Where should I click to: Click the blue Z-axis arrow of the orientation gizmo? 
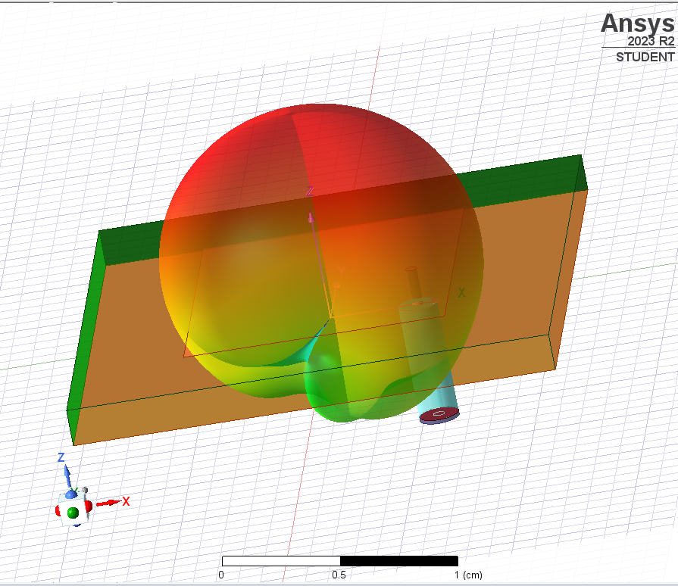coord(67,477)
